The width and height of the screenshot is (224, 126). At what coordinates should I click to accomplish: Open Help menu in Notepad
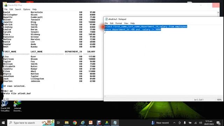coord(132,23)
